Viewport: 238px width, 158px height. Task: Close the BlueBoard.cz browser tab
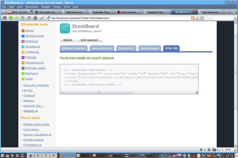195,11
